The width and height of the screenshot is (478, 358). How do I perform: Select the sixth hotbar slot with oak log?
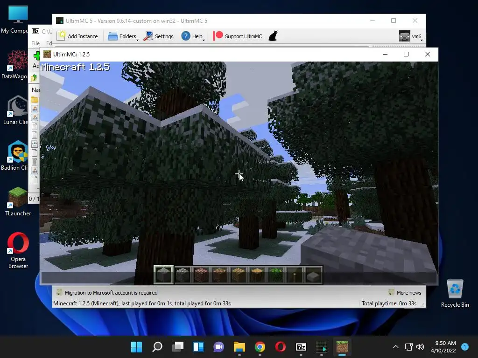(x=257, y=275)
